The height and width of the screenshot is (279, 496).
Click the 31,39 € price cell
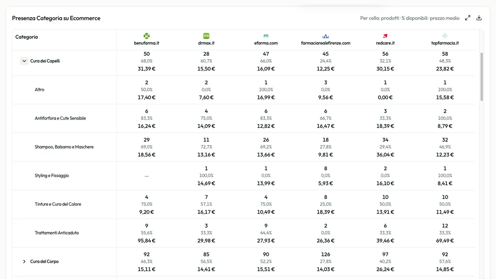pos(147,69)
